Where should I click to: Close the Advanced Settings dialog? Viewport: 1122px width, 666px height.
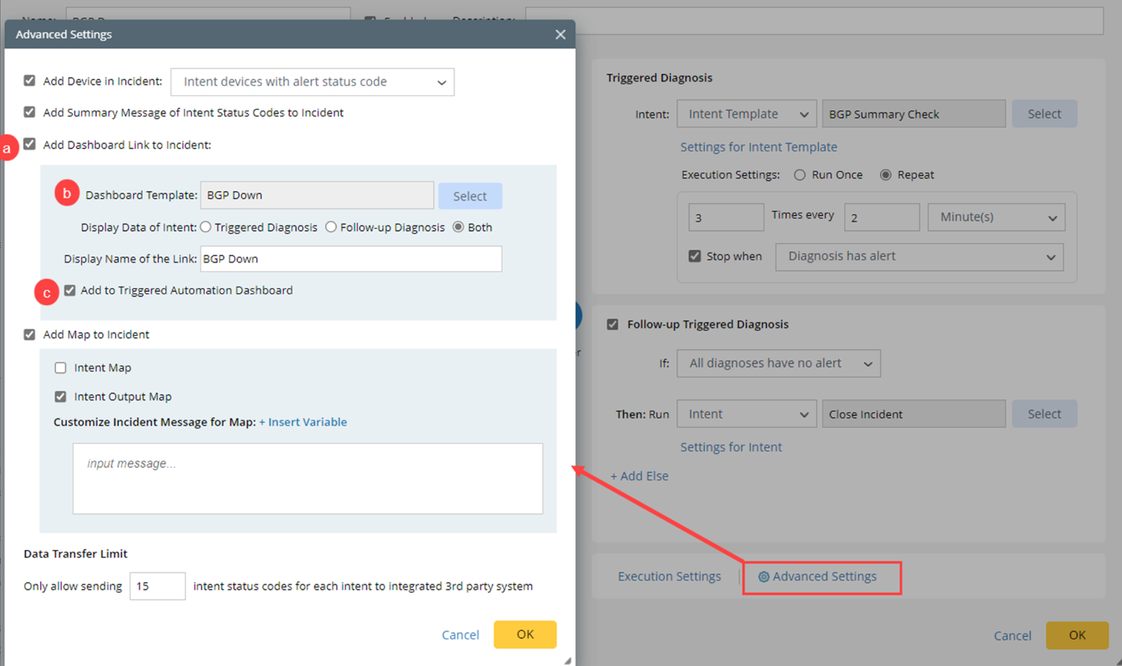pos(561,35)
